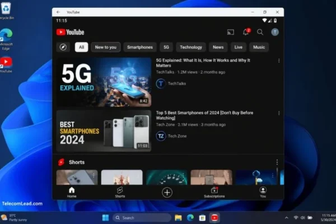This screenshot has width=336, height=224.
Task: Open the notifications bell
Action: click(x=246, y=32)
